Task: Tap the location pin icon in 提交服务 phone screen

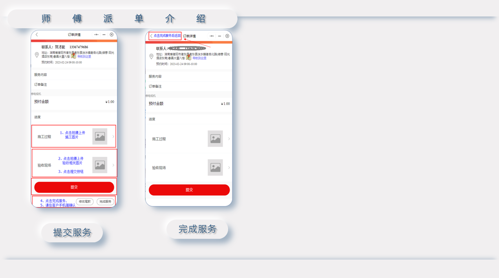Action: pos(37,55)
